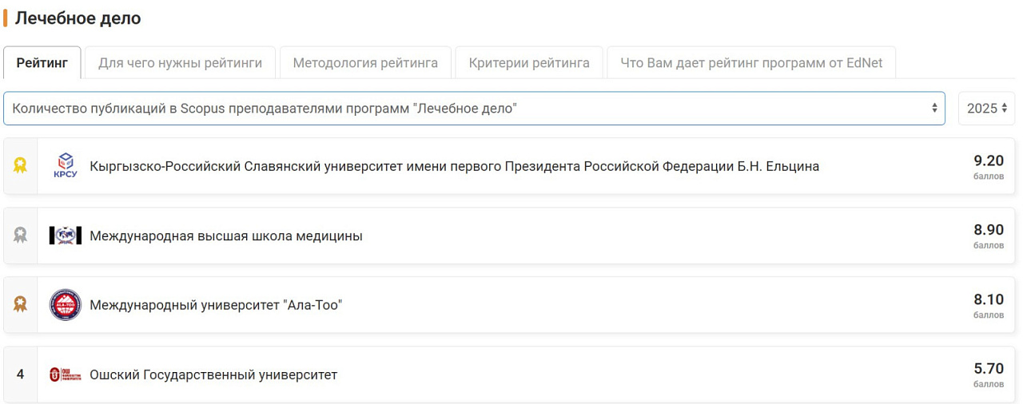Click the KRSU university logo

click(x=66, y=166)
